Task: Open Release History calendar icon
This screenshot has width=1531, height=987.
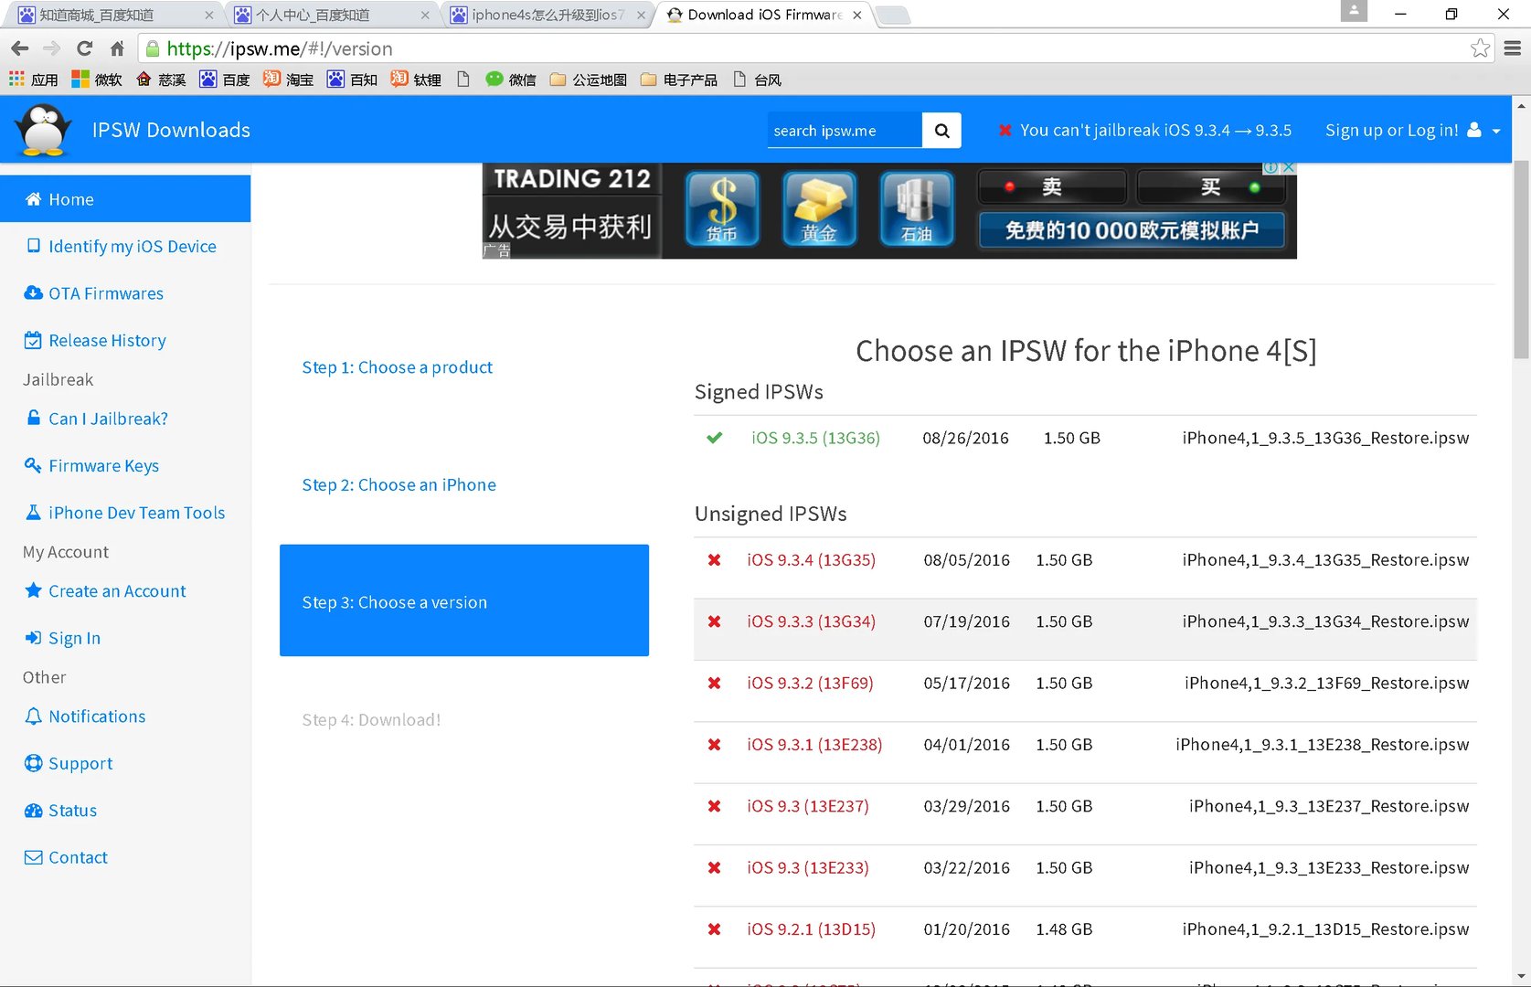Action: (x=32, y=339)
